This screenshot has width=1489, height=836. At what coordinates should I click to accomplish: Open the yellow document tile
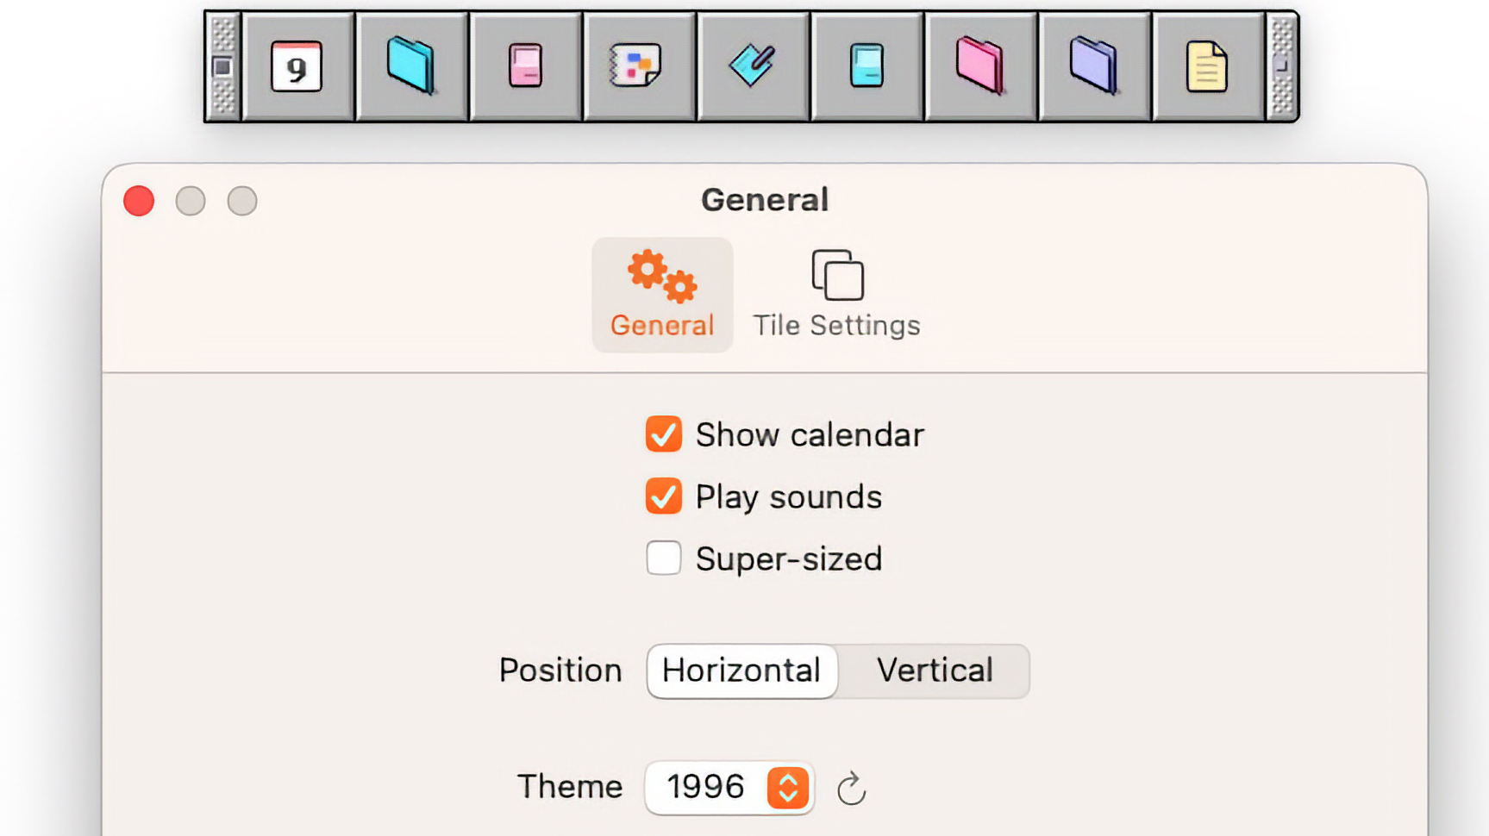pos(1207,66)
